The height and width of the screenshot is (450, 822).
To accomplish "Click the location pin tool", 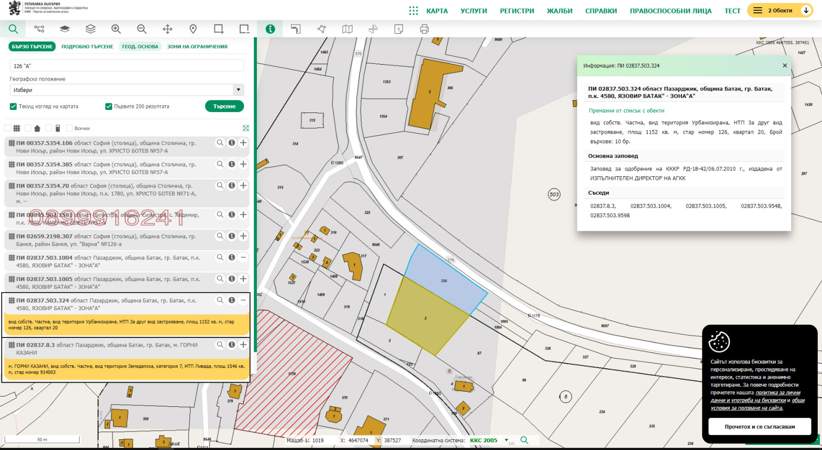I will [193, 29].
